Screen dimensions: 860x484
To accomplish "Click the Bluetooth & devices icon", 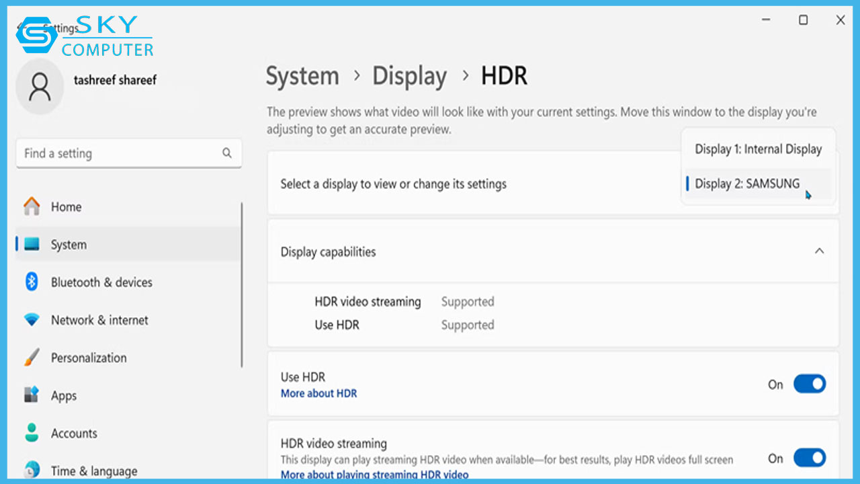I will [x=32, y=282].
